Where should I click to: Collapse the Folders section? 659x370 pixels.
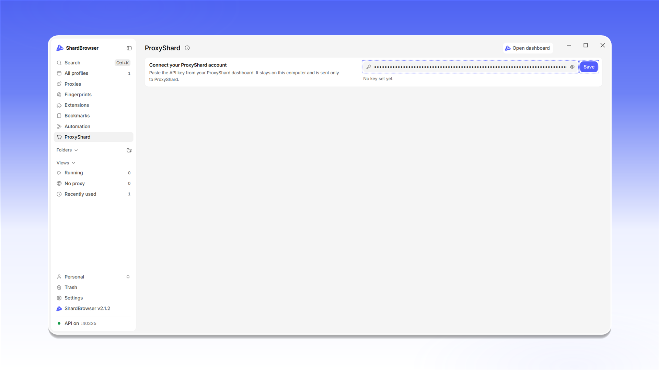[67, 150]
